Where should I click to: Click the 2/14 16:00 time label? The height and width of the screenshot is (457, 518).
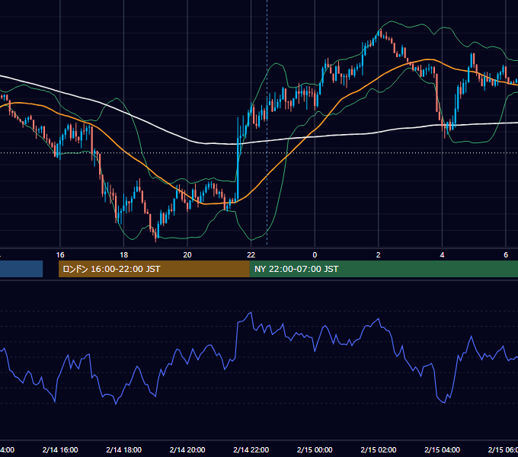coord(60,449)
